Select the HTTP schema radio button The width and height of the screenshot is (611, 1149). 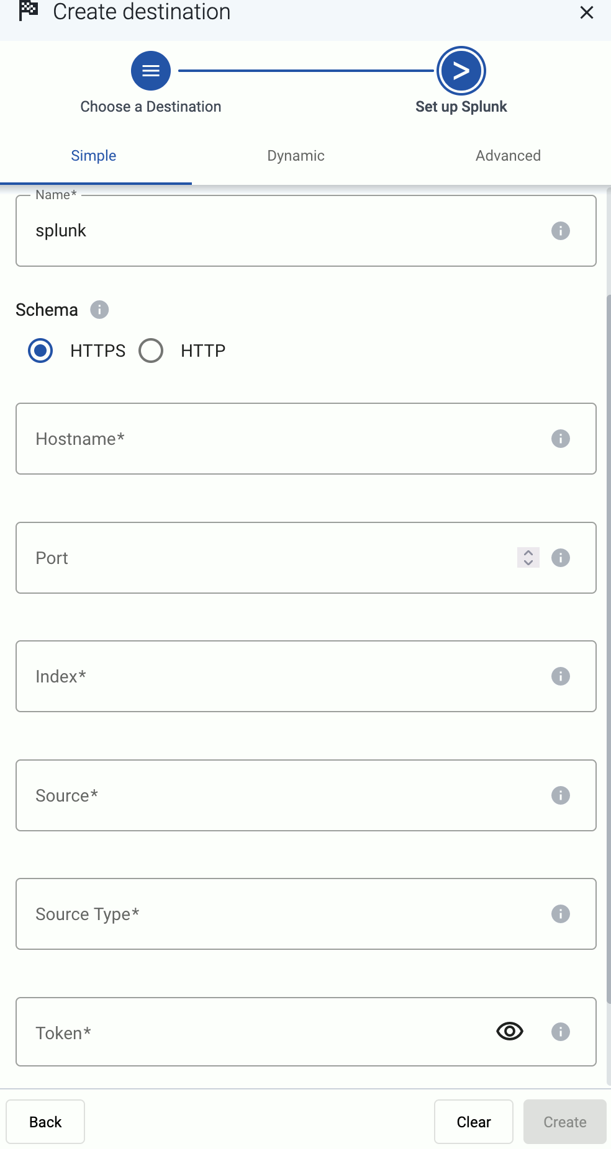(151, 351)
